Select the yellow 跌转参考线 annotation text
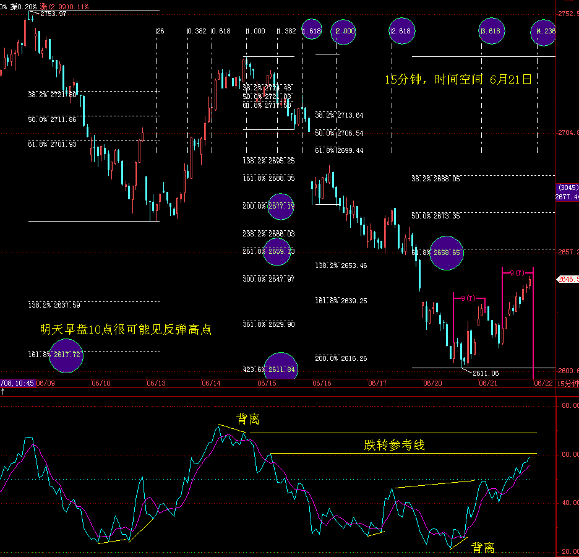Viewport: 579px width, 557px height. (394, 445)
